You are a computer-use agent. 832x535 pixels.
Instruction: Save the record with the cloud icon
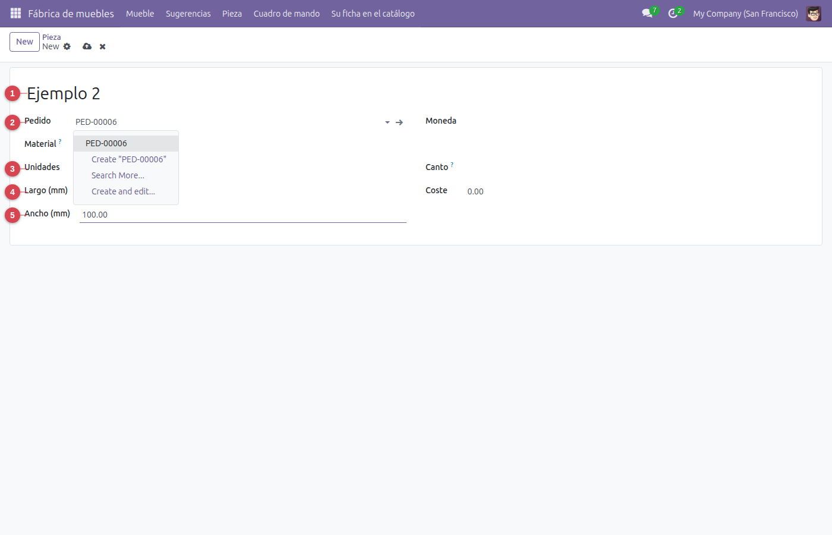tap(87, 46)
